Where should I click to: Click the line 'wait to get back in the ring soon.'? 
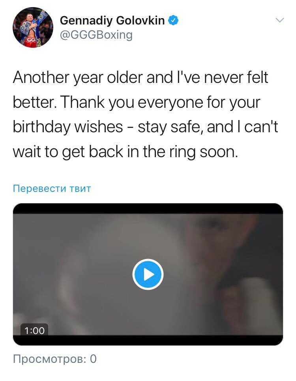126,152
